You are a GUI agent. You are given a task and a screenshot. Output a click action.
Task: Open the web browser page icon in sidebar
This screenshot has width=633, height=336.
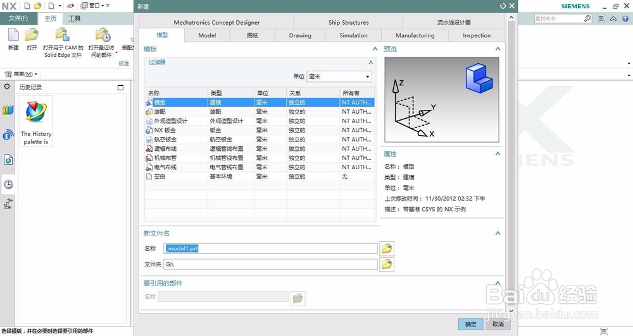pos(8,160)
